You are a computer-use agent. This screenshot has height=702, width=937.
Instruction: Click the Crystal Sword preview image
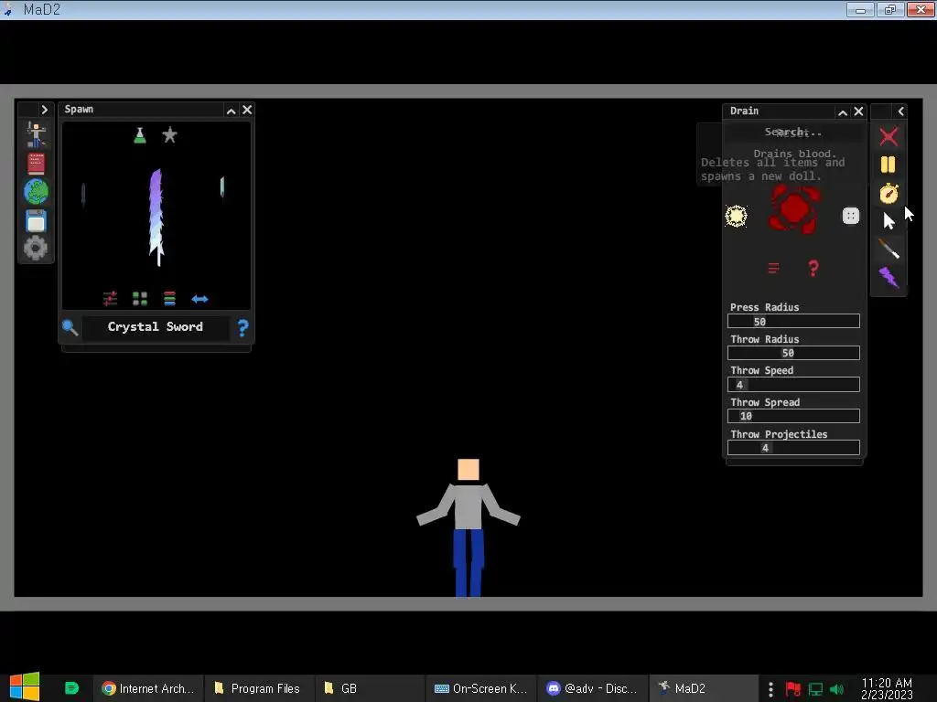[156, 218]
